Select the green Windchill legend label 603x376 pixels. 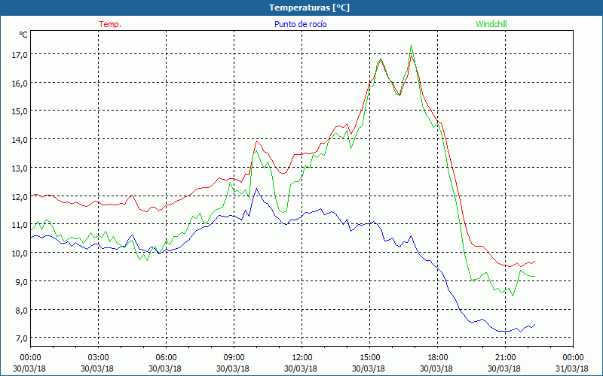click(491, 24)
